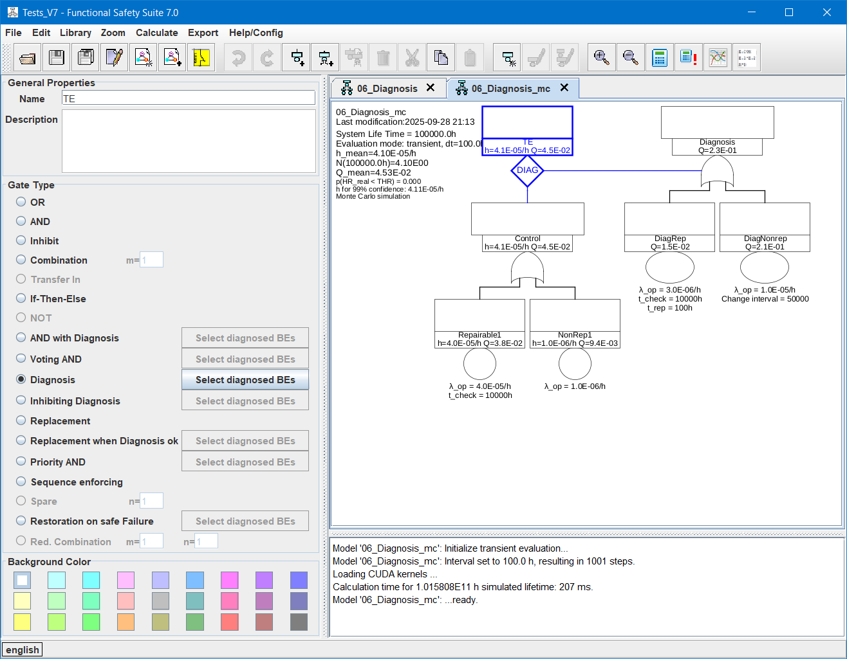The image size is (847, 659).
Task: Click the Copy icon in toolbar
Action: click(442, 58)
